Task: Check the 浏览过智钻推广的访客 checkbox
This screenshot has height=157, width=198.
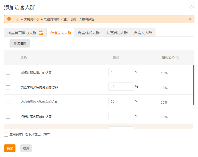Action: point(8,73)
